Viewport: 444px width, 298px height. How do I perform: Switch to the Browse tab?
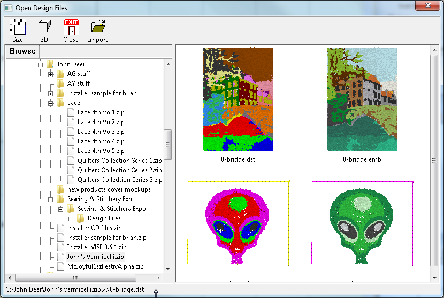click(x=22, y=51)
